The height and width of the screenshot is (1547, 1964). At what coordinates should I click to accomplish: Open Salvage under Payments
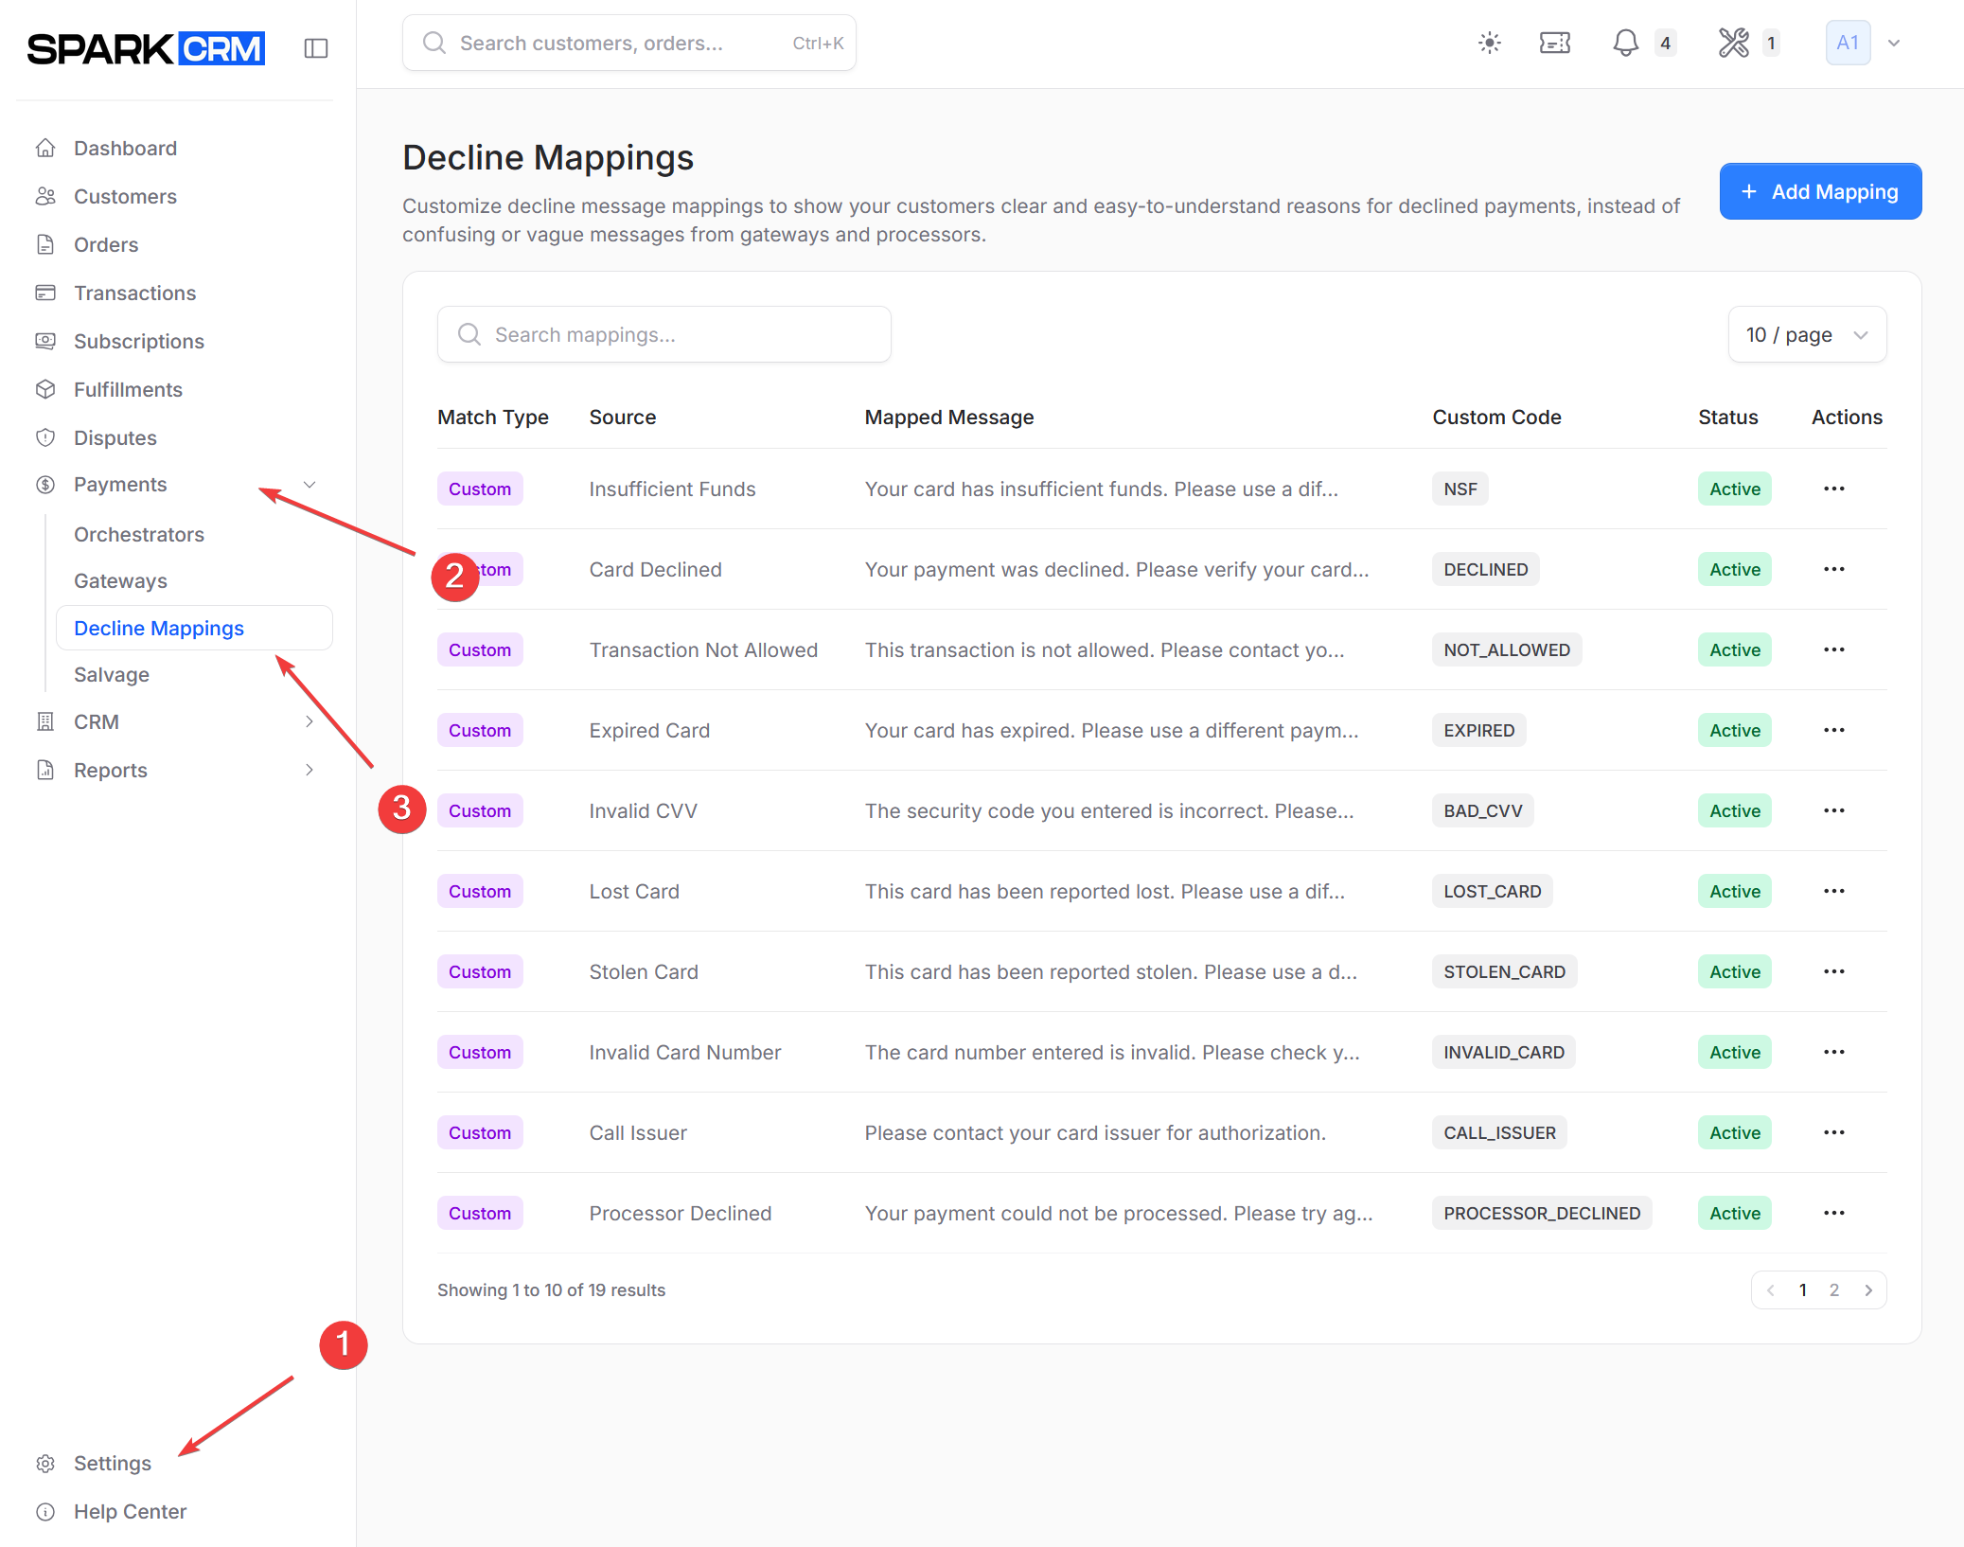(x=112, y=674)
